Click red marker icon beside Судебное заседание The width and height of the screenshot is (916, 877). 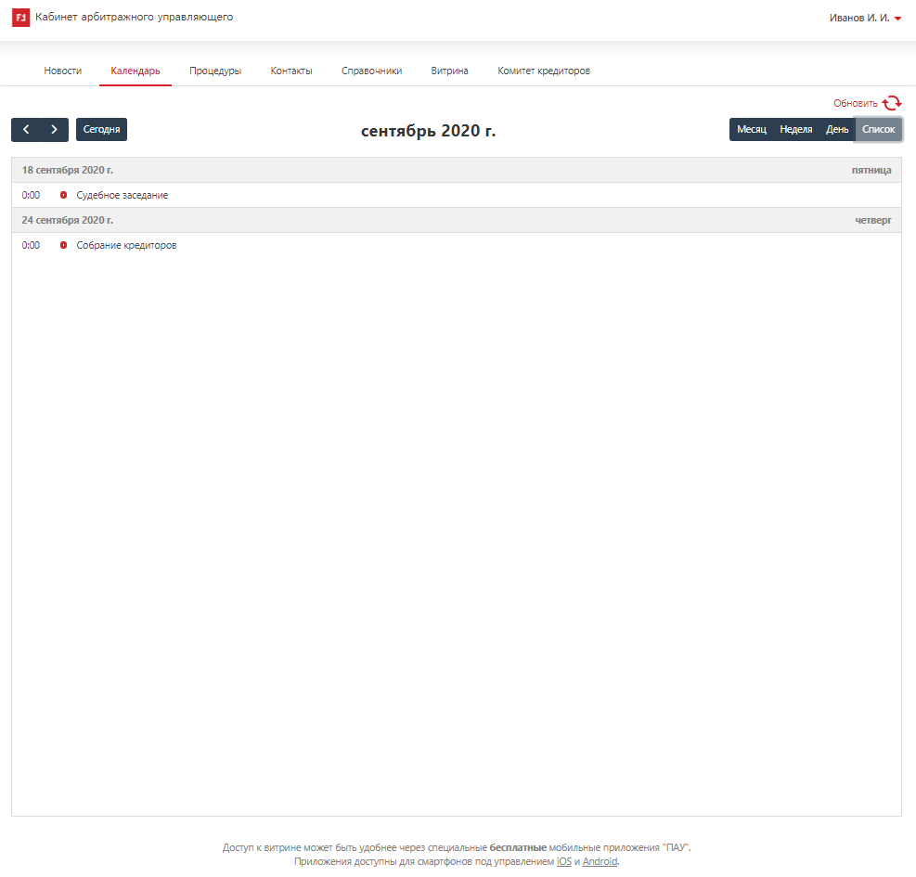pyautogui.click(x=64, y=195)
